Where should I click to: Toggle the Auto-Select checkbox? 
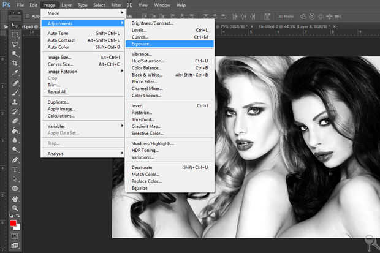point(28,16)
